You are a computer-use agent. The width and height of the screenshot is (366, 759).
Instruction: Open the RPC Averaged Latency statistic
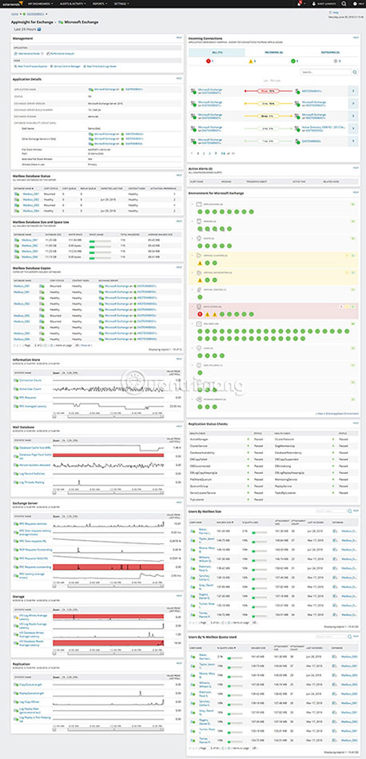[33, 406]
